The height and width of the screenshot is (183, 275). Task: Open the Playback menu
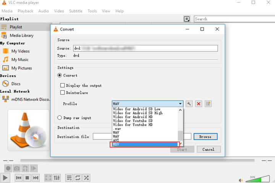(x=26, y=11)
